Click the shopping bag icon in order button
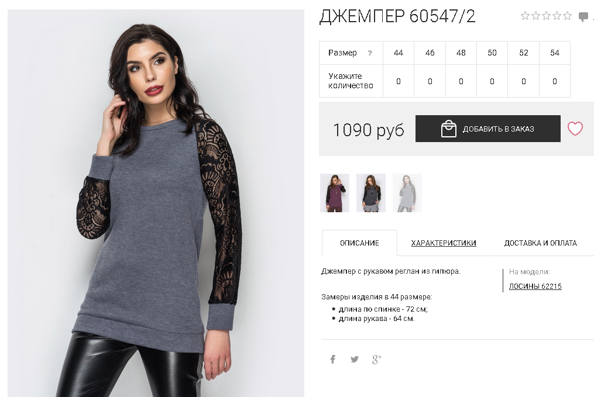594x397 pixels. (x=448, y=129)
